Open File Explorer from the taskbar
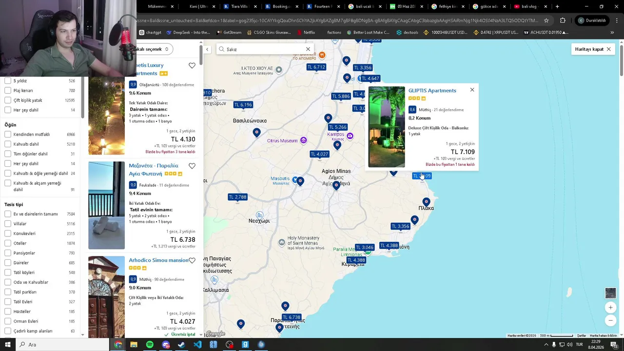The height and width of the screenshot is (351, 624). pyautogui.click(x=134, y=345)
